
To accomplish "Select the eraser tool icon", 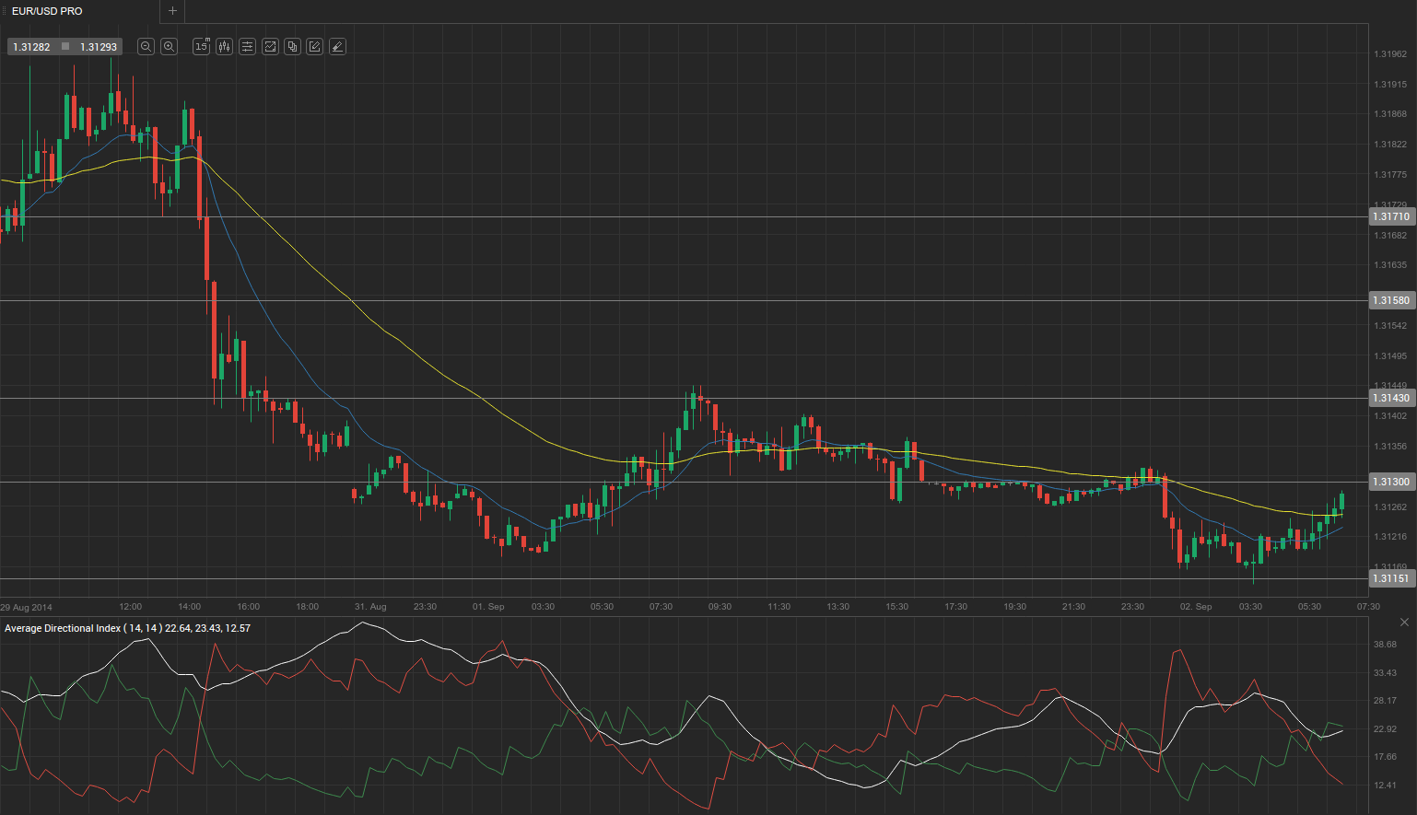I will pos(337,46).
